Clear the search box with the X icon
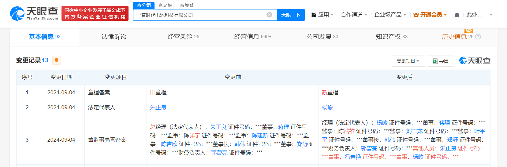Screen dimensions: 507x167 point(269,15)
